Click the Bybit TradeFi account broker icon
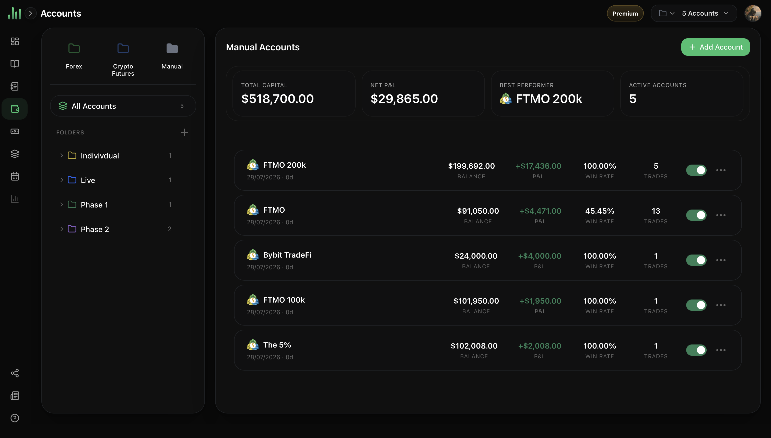The height and width of the screenshot is (438, 771). point(253,255)
